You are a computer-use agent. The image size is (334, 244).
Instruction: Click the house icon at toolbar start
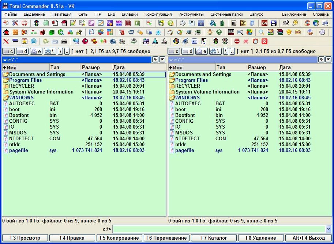[6, 23]
